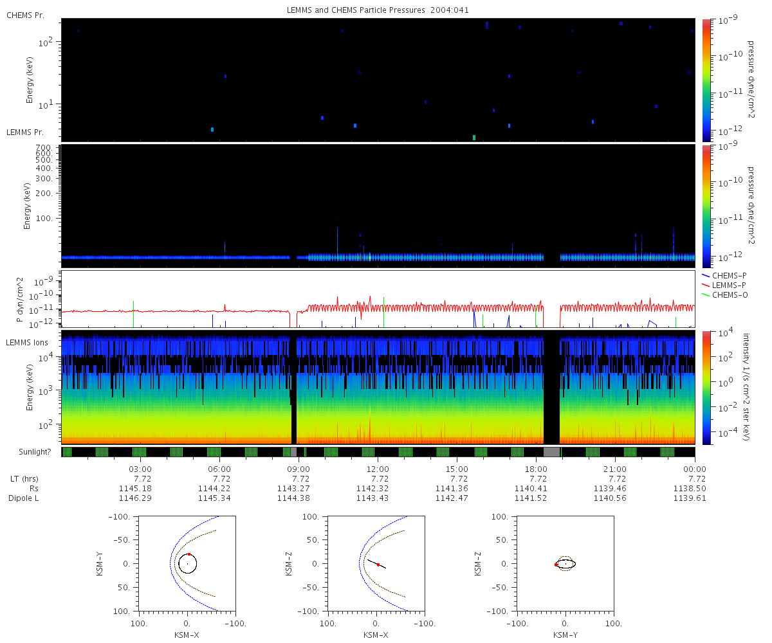Click the LEMMS Ions intensity color bar
Screen dimensions: 772x643
click(706, 387)
